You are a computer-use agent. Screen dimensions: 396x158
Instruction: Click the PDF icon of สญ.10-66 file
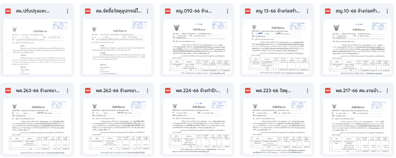coord(328,11)
